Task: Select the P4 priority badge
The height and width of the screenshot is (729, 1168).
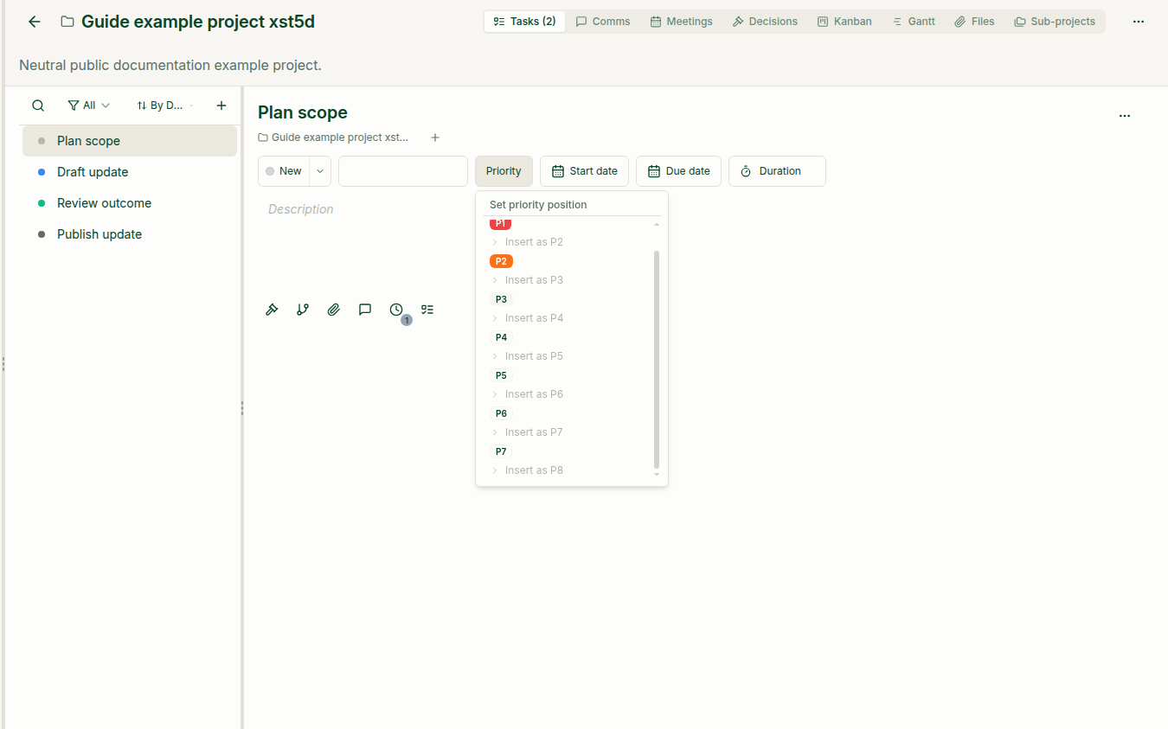Action: (x=501, y=337)
